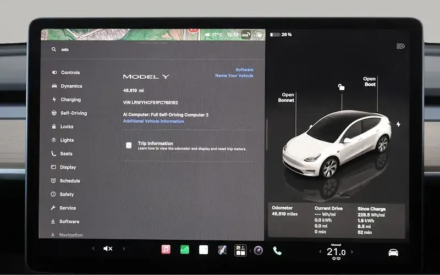Viewport: 440px width, 275px height.
Task: Click the Name Your Vehicle link
Action: pyautogui.click(x=234, y=75)
